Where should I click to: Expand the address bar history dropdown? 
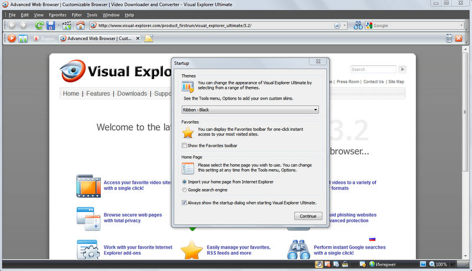345,25
